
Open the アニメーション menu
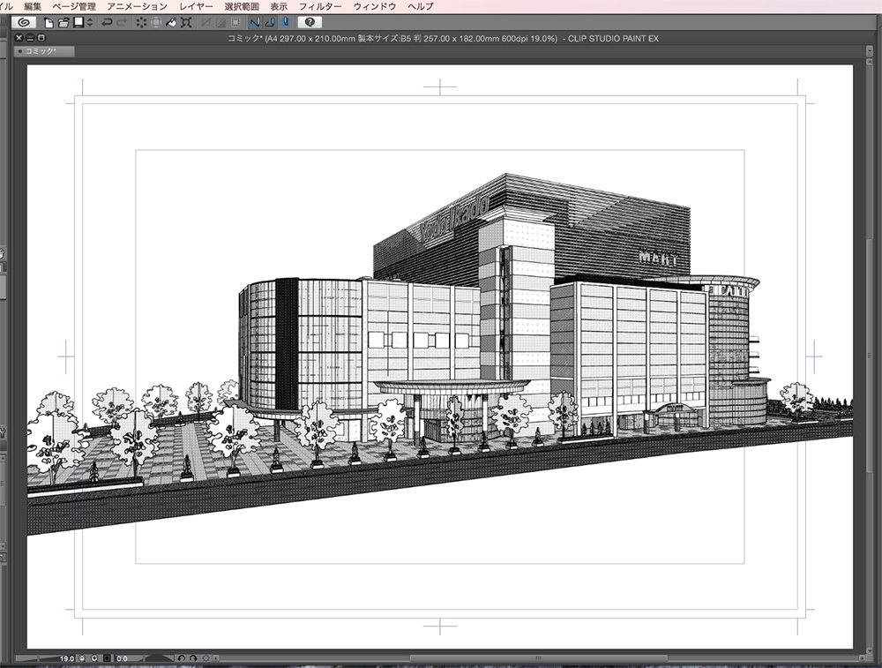coord(138,7)
